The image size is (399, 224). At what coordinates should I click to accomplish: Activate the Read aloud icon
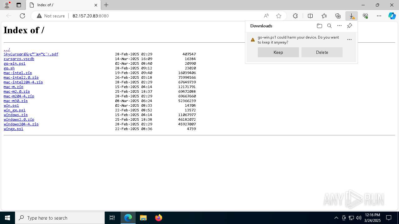click(x=266, y=16)
